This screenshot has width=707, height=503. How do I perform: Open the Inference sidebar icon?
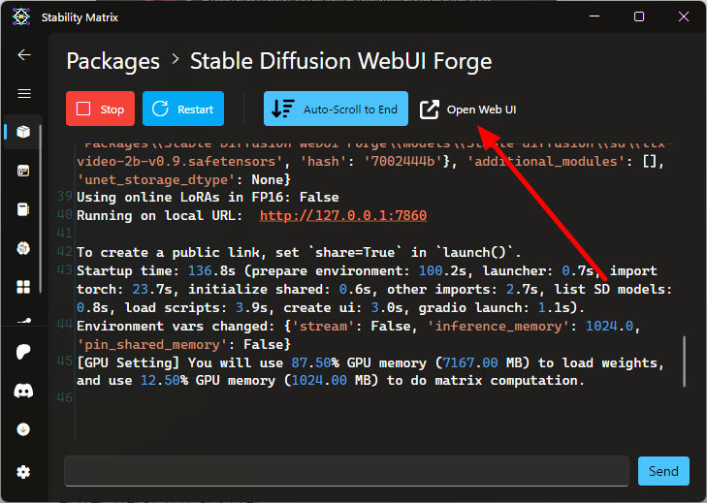click(x=23, y=171)
